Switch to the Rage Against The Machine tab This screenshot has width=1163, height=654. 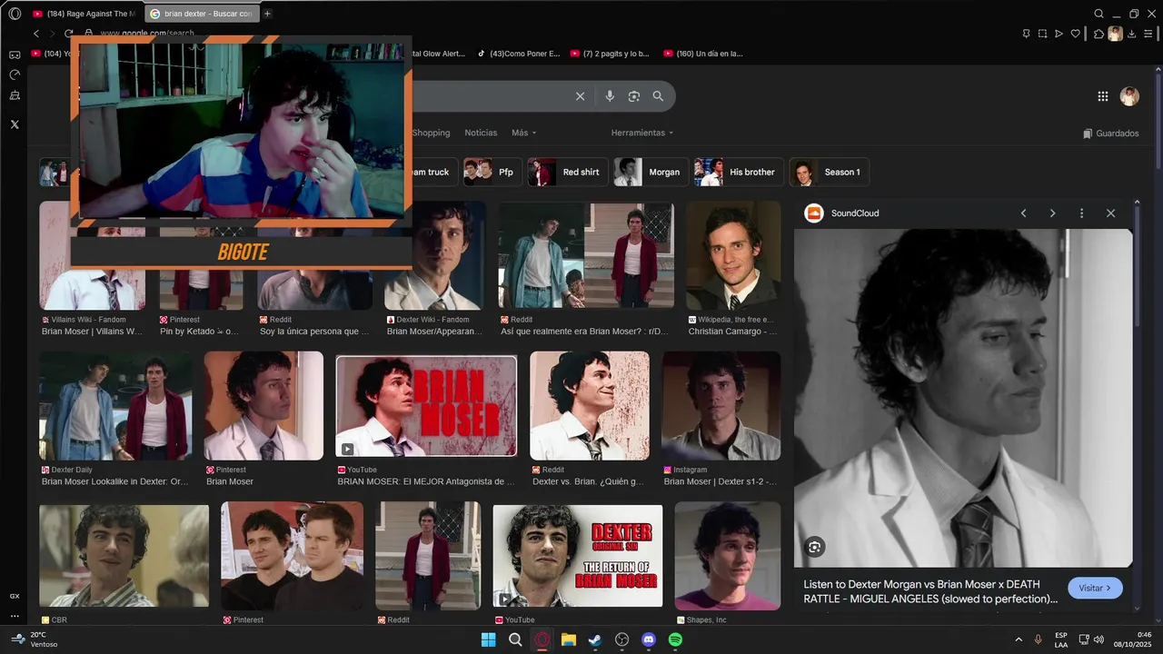[84, 14]
